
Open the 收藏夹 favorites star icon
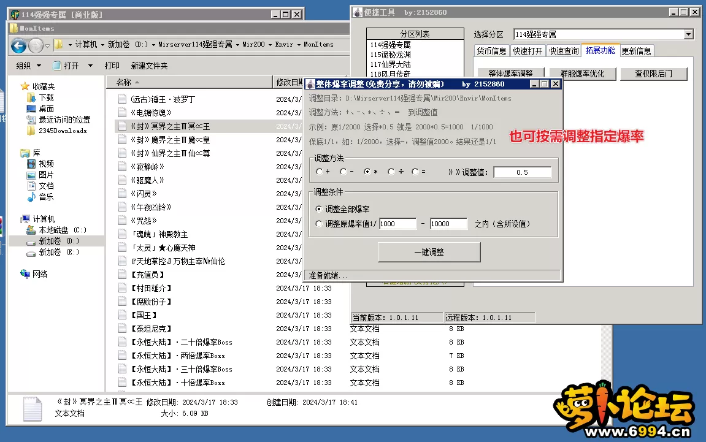click(25, 86)
